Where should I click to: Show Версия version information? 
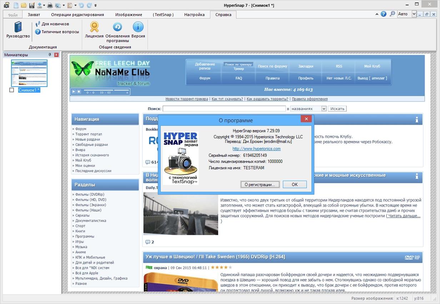138,30
